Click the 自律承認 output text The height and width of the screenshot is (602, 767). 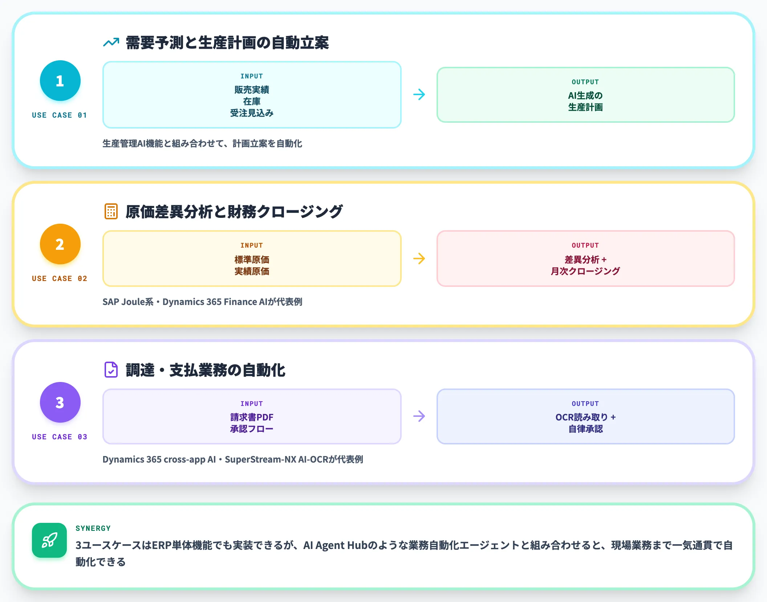(x=585, y=429)
